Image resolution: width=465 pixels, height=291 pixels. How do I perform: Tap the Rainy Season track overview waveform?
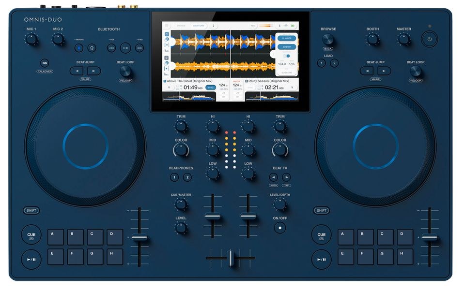(x=272, y=96)
